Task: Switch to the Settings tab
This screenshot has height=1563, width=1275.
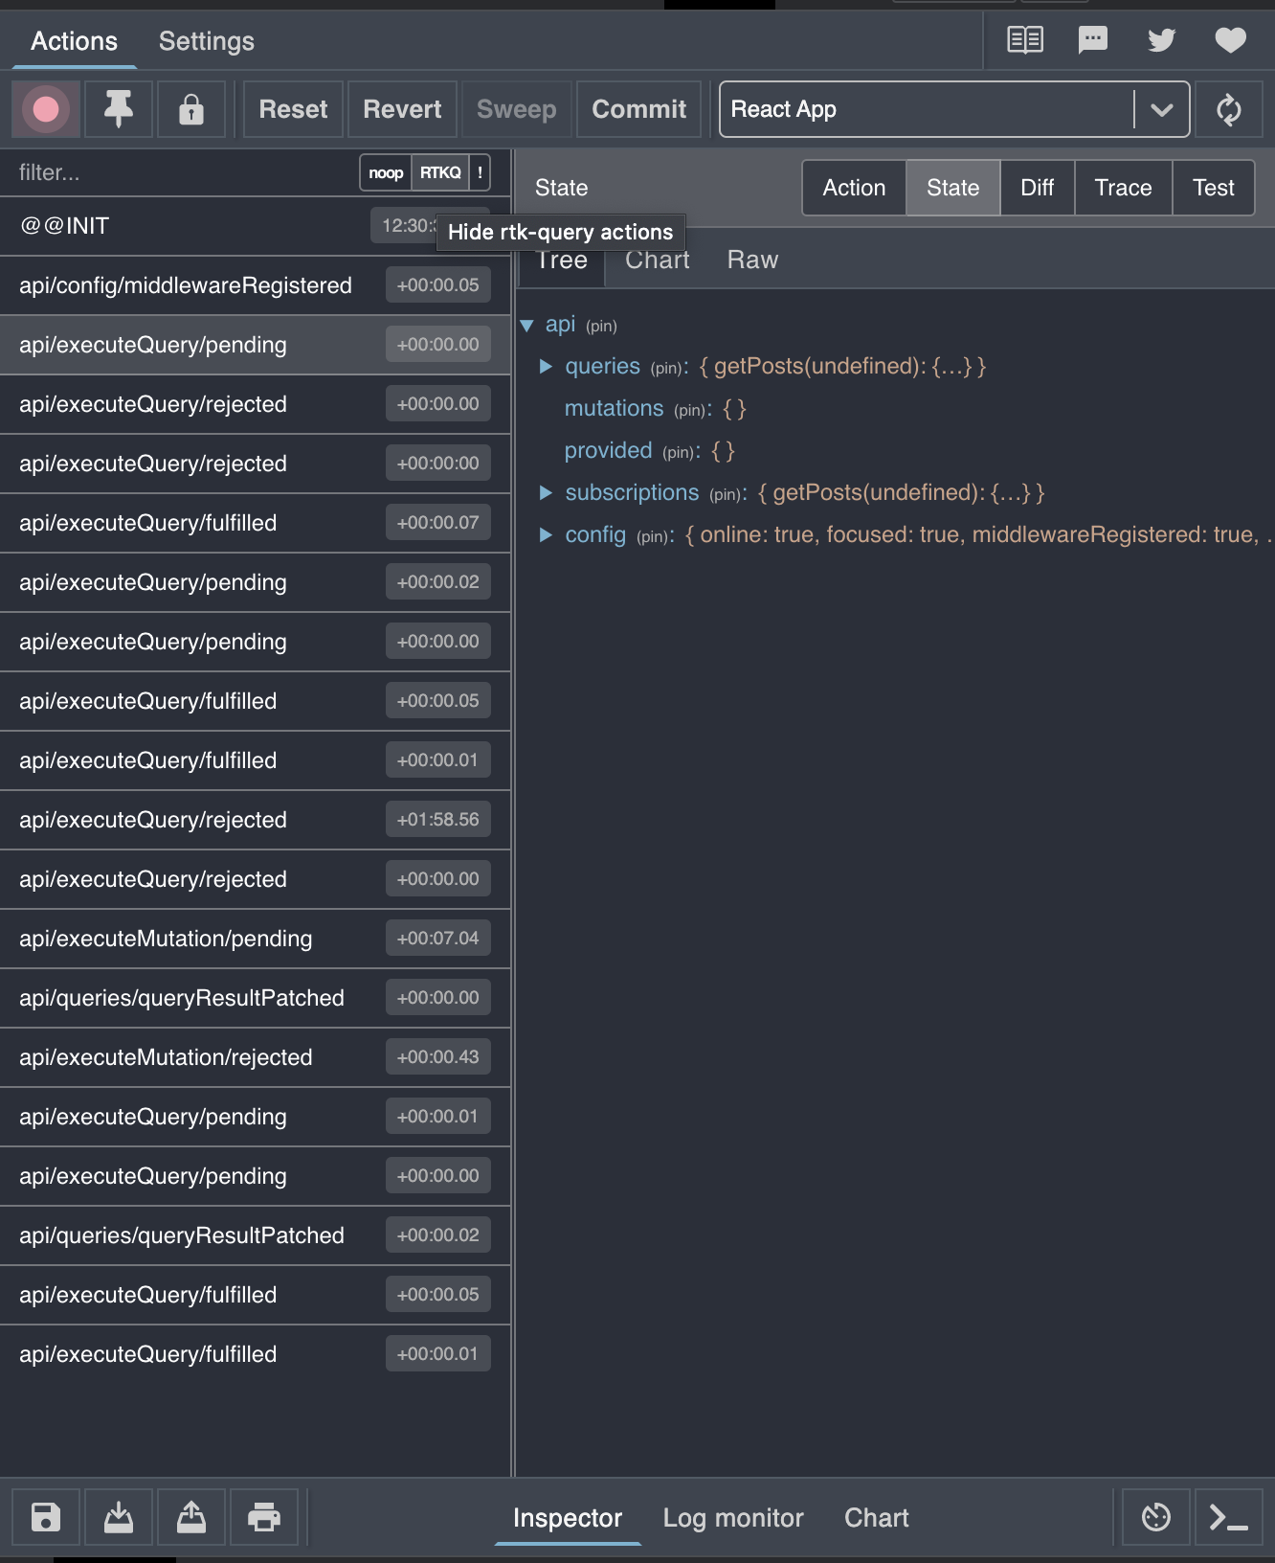Action: pyautogui.click(x=207, y=41)
